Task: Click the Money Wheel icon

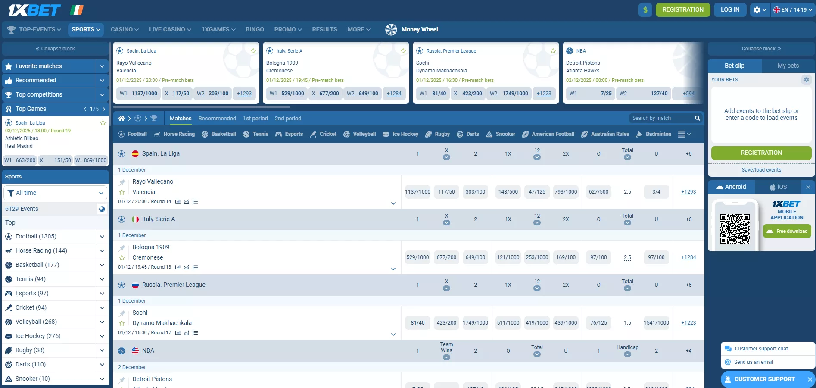Action: pyautogui.click(x=391, y=29)
